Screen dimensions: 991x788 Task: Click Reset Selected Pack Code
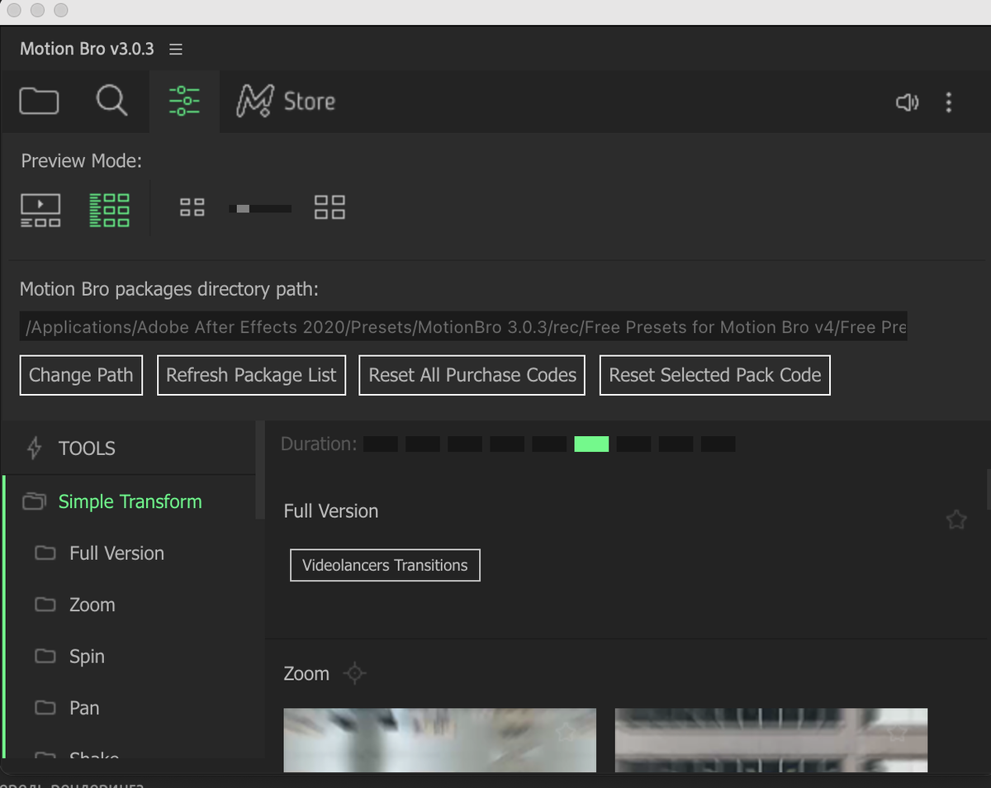pyautogui.click(x=715, y=375)
